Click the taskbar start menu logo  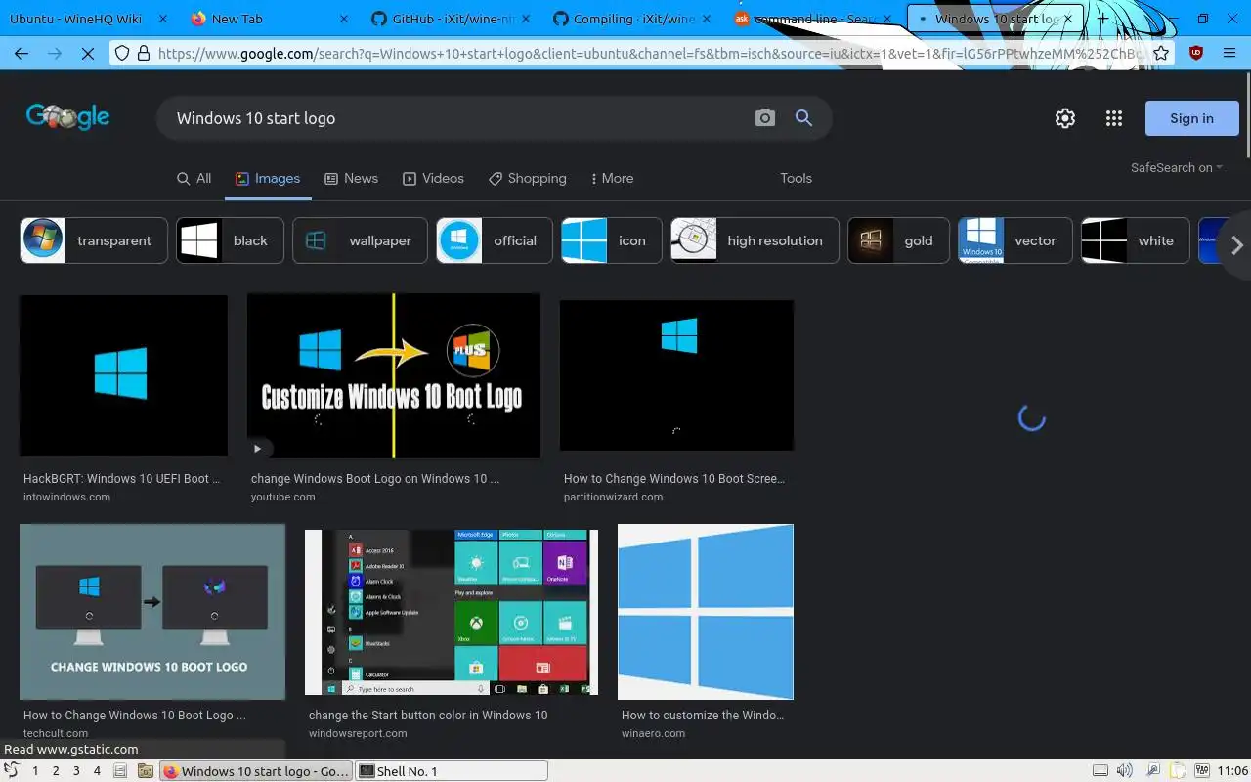pyautogui.click(x=12, y=770)
